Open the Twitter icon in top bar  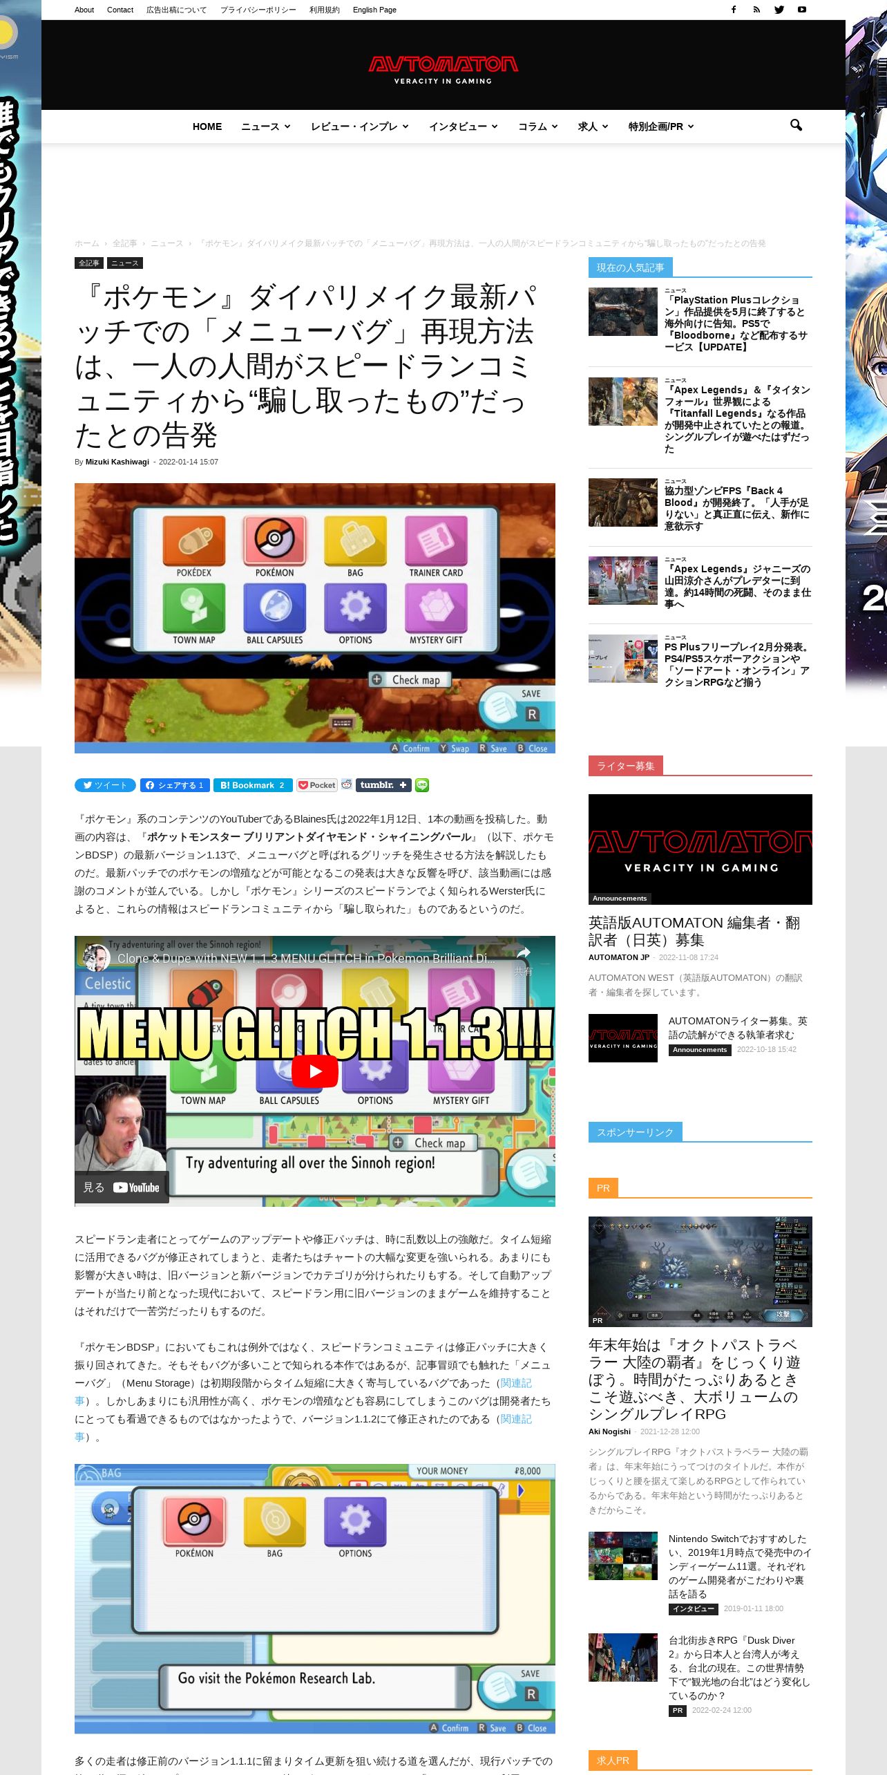(779, 10)
